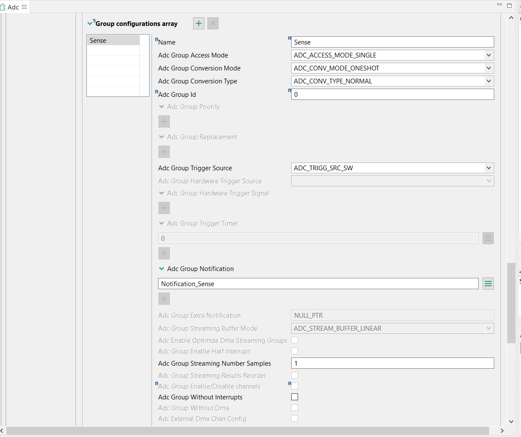Screen dimensions: 521x437
Task: Click plus button under Adc Group Priority
Action: pos(164,121)
